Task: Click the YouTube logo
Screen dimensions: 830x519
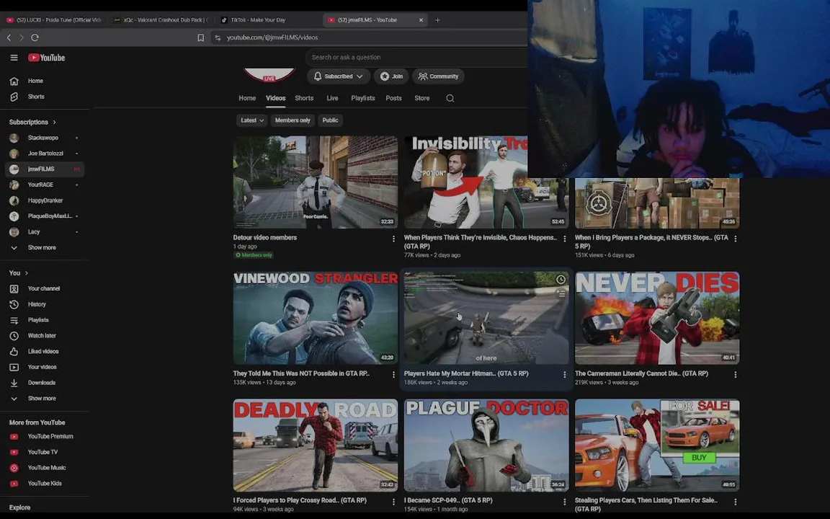Action: tap(47, 58)
